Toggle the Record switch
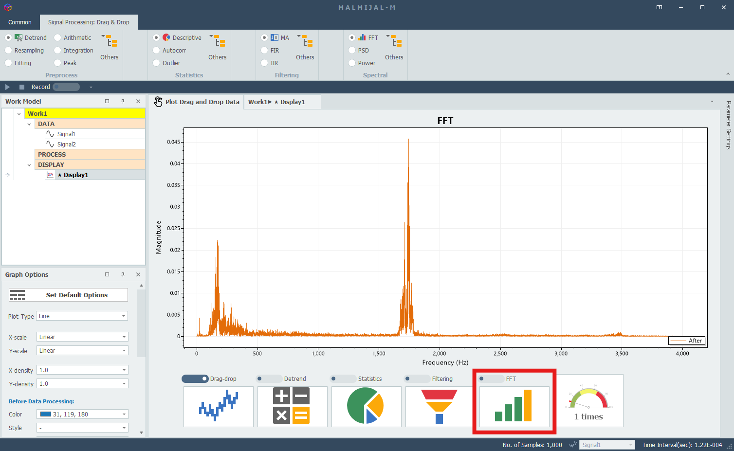This screenshot has width=734, height=451. coord(66,87)
